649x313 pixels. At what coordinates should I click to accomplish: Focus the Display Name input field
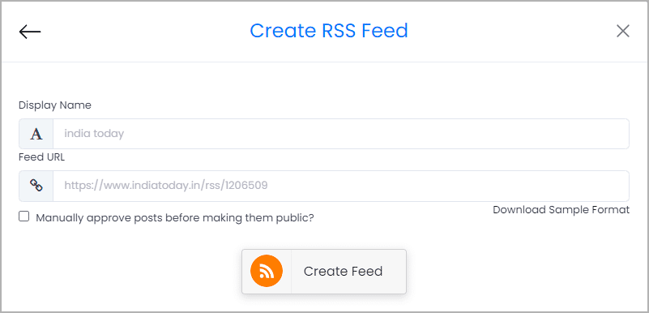(x=341, y=134)
